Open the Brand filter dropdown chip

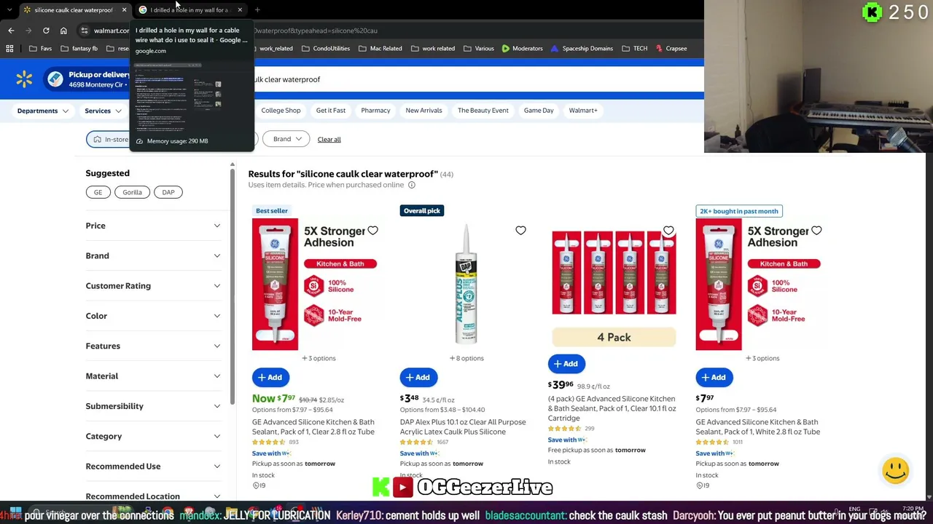[286, 139]
